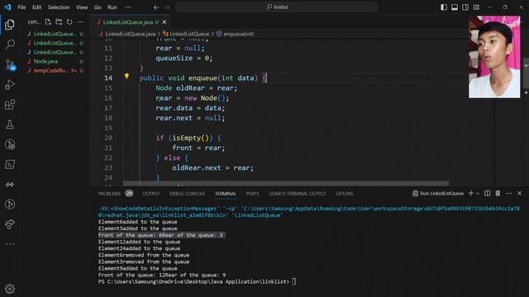The height and width of the screenshot is (297, 529).
Task: Open the first LinkedListQueue file in Explorer
Action: (55, 34)
